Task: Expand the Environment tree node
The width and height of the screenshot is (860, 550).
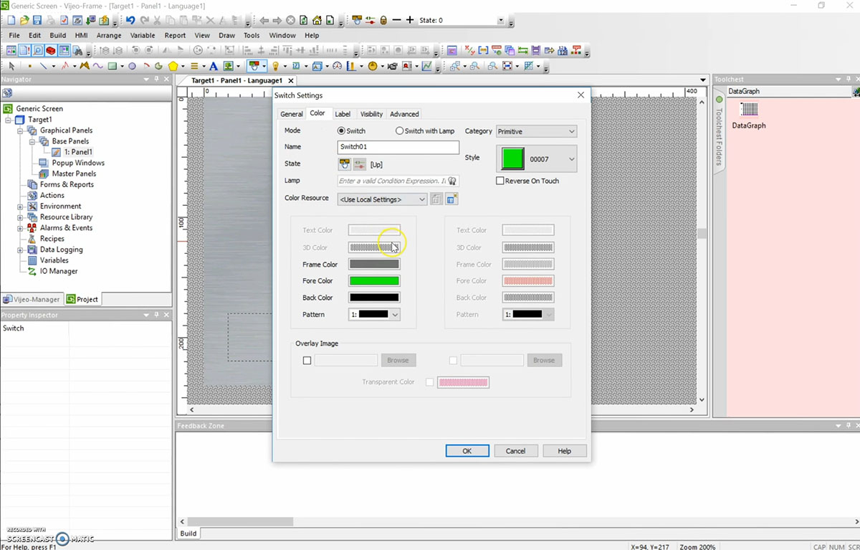Action: tap(20, 207)
